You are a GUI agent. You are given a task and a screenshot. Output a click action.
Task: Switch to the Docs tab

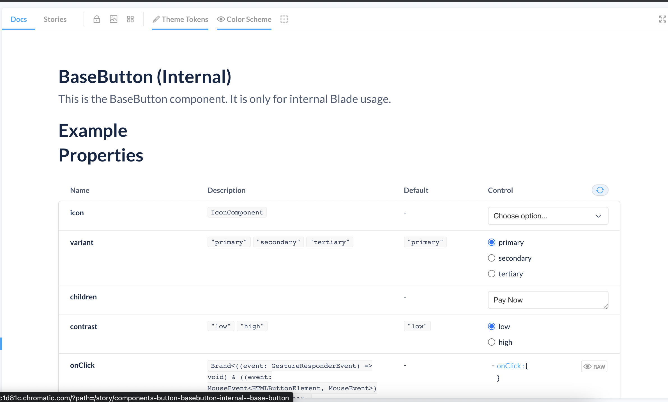coord(19,19)
